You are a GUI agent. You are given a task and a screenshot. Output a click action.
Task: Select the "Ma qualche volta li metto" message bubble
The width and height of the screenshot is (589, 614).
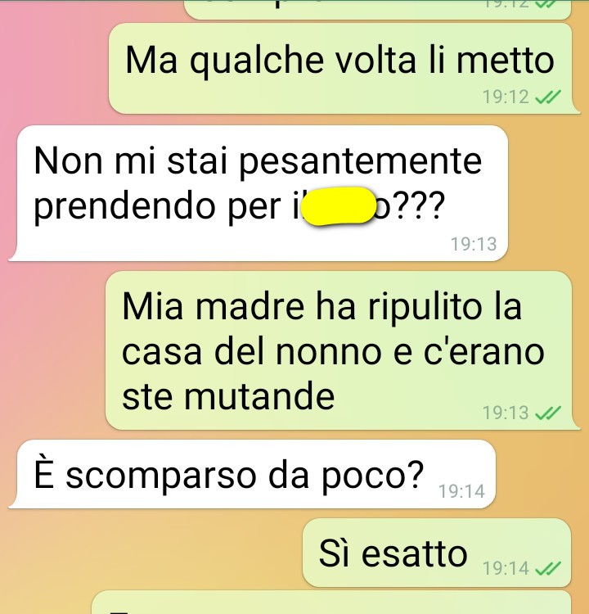[340, 69]
